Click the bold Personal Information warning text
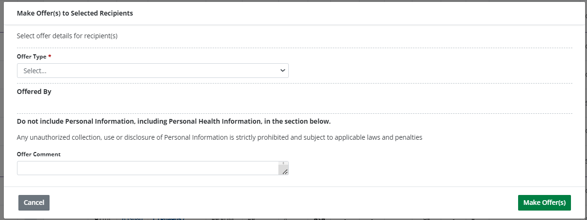 coord(174,121)
